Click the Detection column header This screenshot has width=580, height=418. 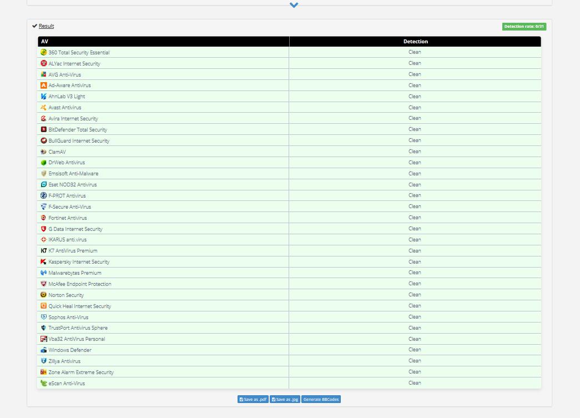click(415, 42)
